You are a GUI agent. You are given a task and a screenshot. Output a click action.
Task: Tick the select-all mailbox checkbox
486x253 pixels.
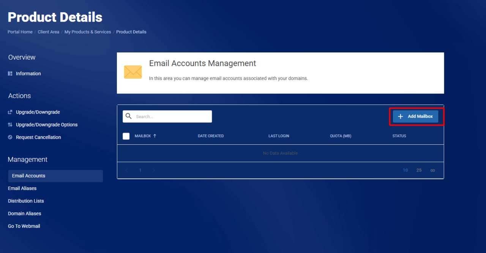[126, 136]
